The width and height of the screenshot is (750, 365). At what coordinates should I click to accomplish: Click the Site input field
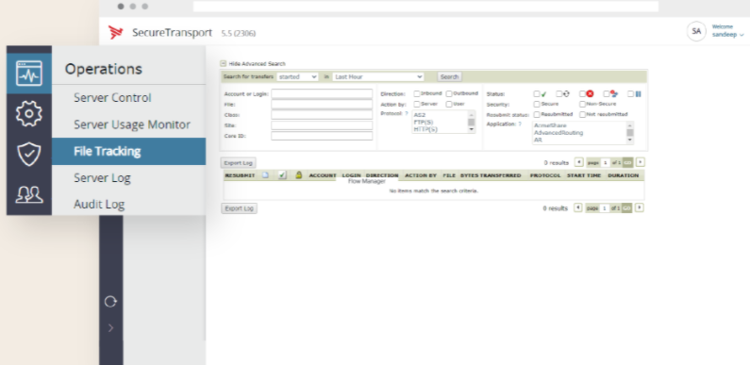[322, 125]
